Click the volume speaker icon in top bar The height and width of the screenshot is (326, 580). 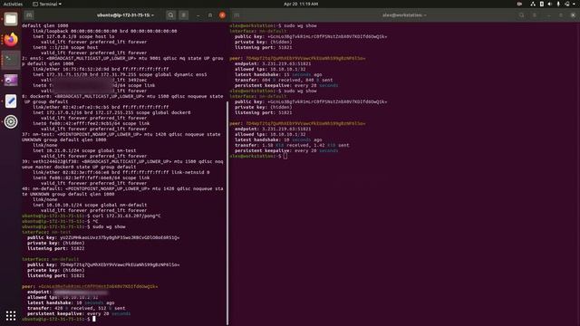550,4
